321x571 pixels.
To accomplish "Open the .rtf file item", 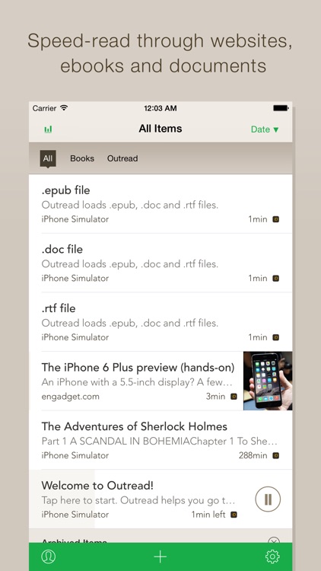I will point(160,322).
